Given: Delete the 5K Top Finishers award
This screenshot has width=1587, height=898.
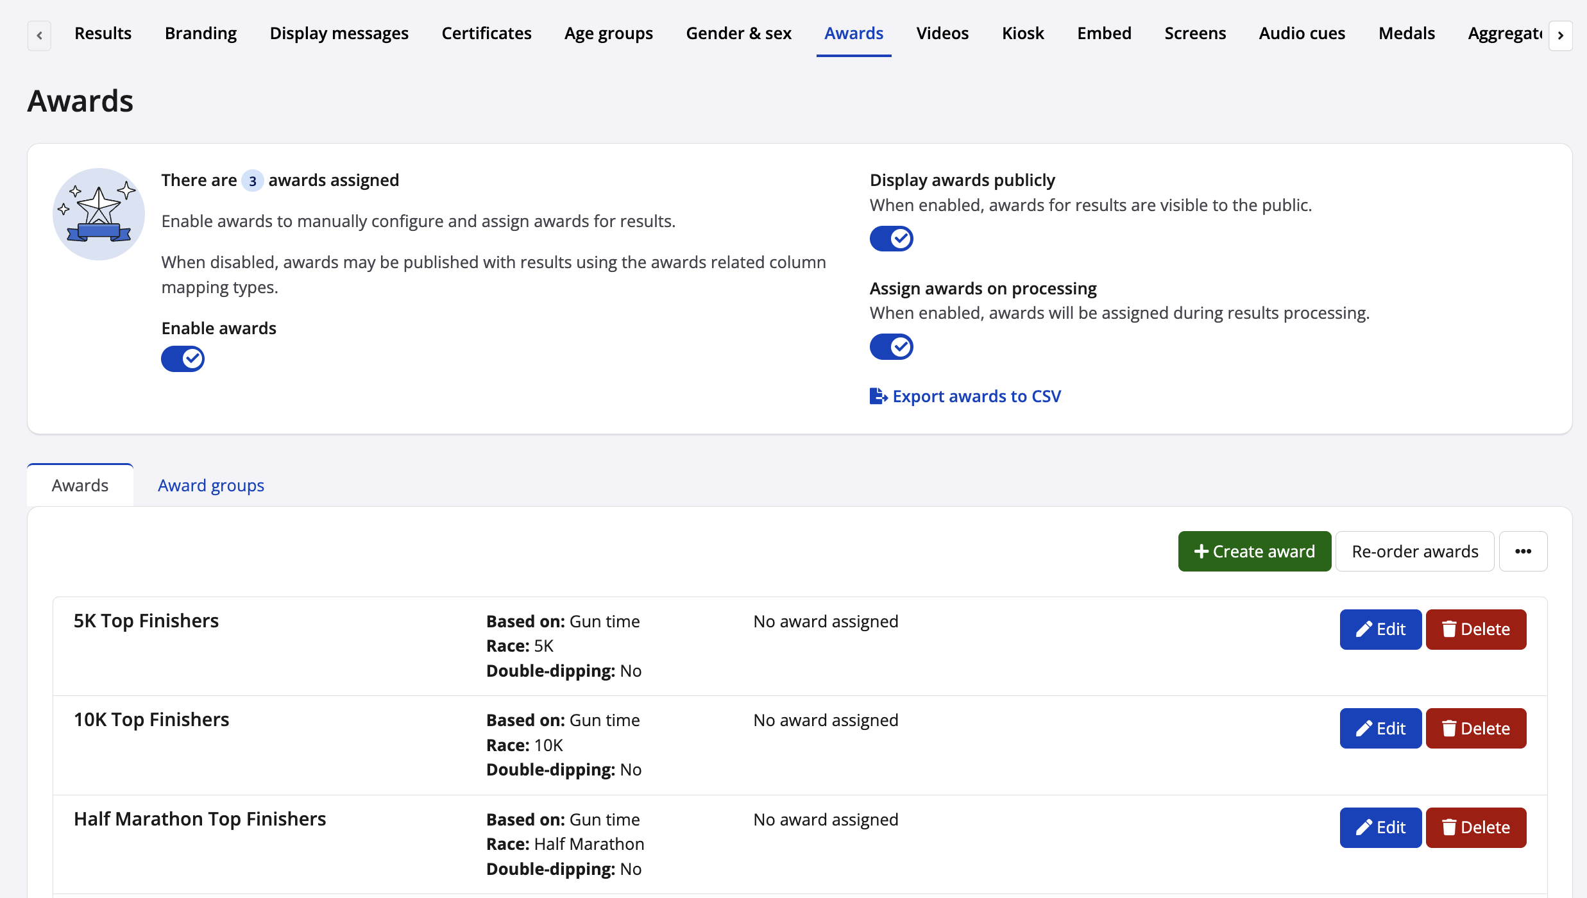Looking at the screenshot, I should tap(1475, 629).
